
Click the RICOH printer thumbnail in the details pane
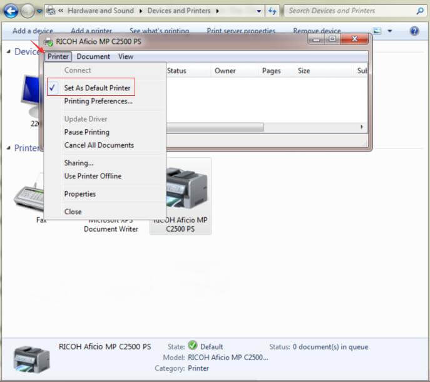pos(32,359)
